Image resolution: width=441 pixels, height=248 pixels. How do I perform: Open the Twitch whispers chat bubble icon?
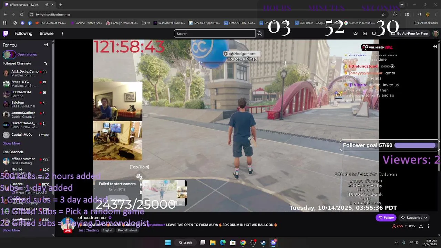[374, 33]
